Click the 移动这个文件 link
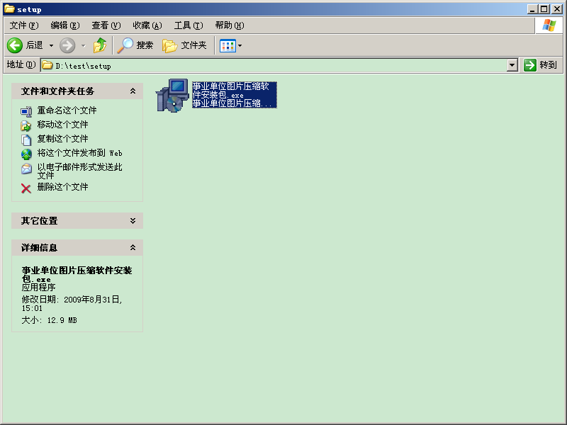Screen dimensions: 567x425 pyautogui.click(x=62, y=125)
